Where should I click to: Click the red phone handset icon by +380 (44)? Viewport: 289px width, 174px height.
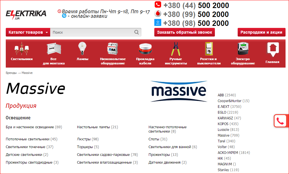158,5
